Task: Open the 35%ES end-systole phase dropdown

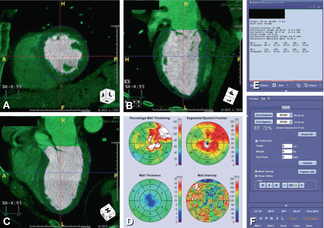Action: (x=291, y=122)
